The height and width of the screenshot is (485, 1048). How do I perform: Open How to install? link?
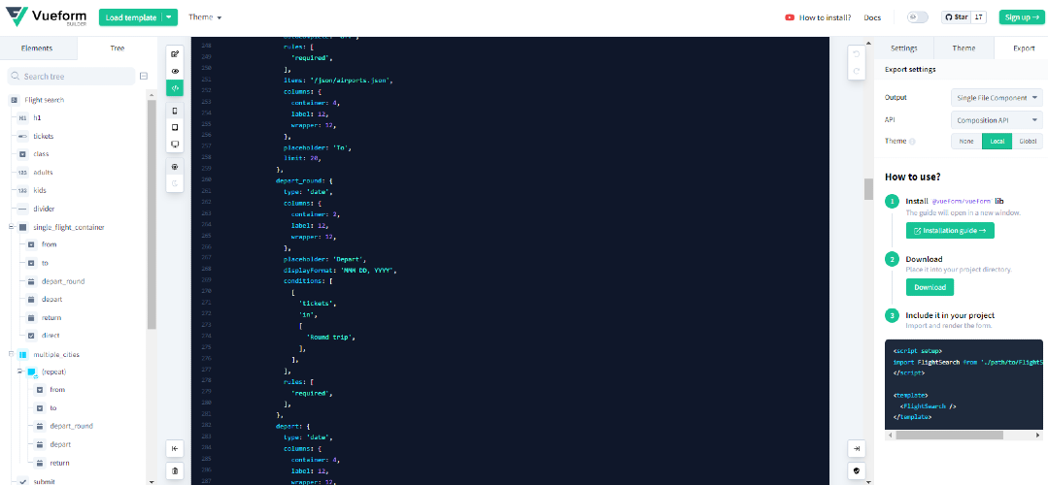click(825, 17)
